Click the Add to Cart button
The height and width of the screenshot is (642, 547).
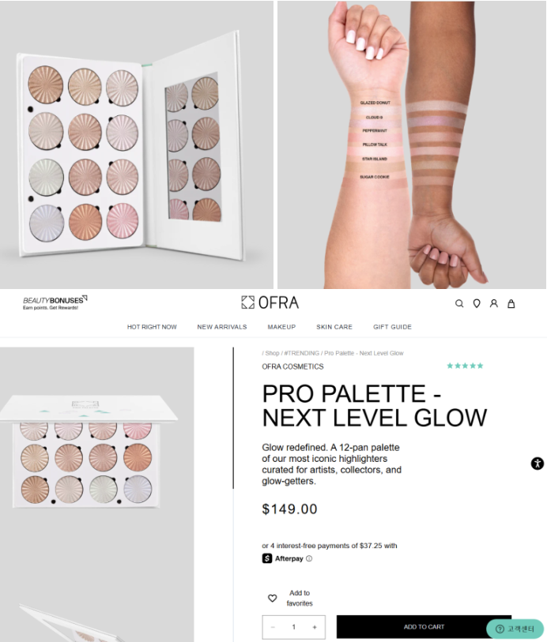click(x=424, y=627)
